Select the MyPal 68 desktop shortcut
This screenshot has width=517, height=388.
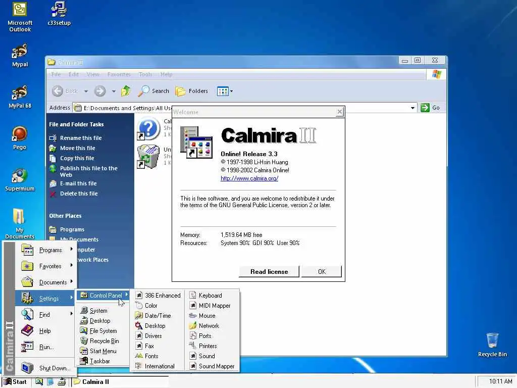coord(20,97)
